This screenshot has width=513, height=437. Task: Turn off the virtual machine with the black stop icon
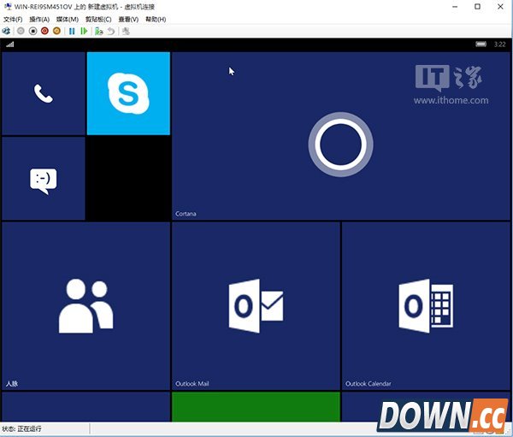(x=32, y=31)
